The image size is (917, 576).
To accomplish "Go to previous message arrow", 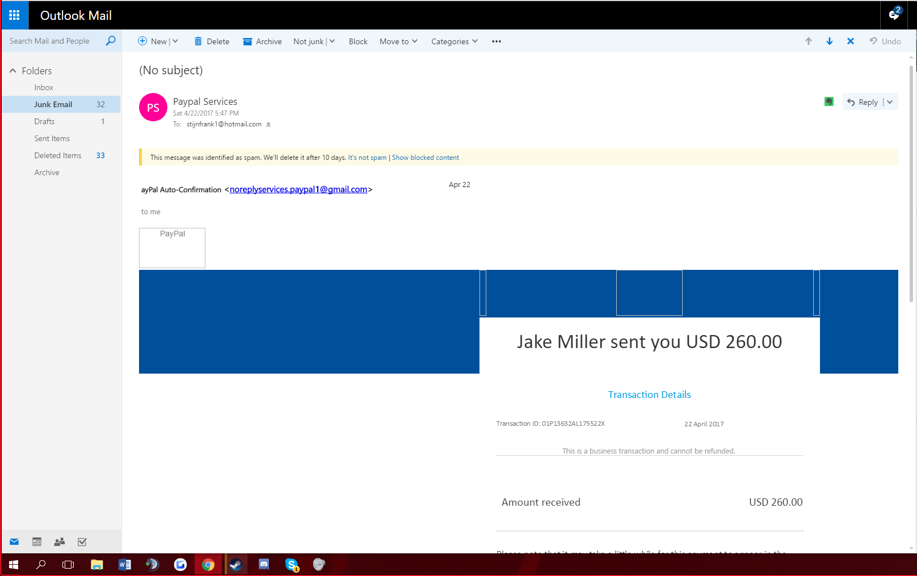I will pyautogui.click(x=809, y=41).
